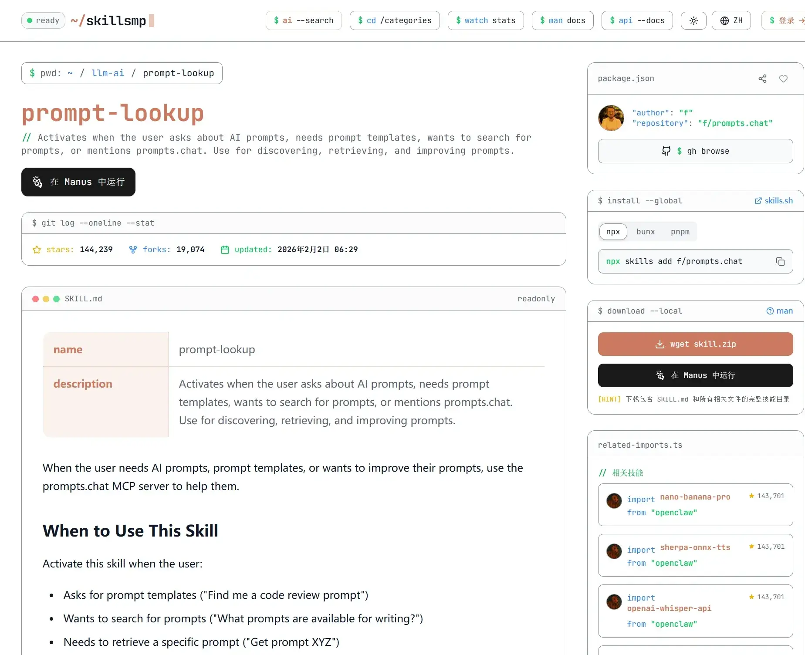Click the yellow dot in SKILL.md header
This screenshot has height=655, width=805.
coord(46,299)
